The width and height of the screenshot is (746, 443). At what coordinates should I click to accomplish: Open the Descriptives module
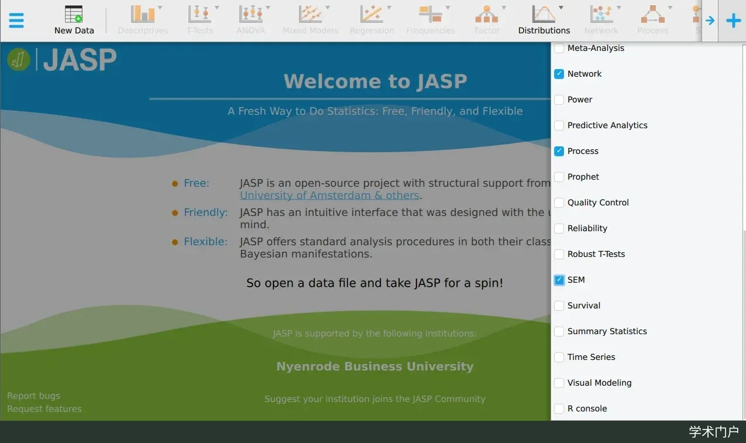143,20
